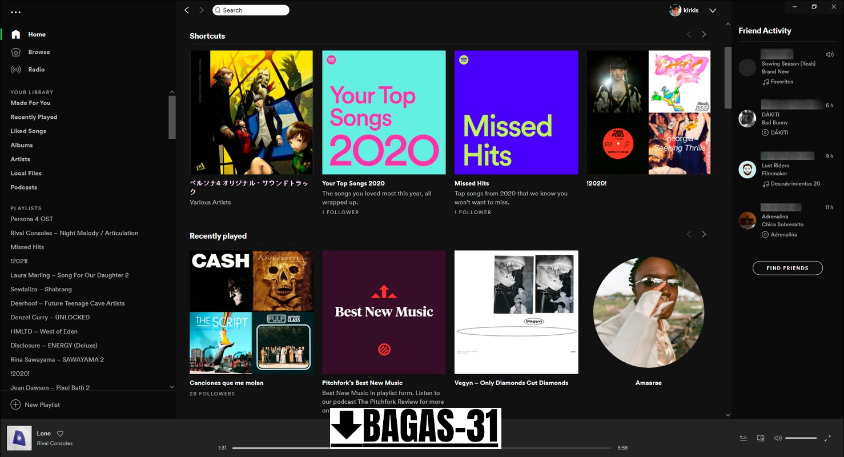This screenshot has height=457, width=844.
Task: Click the kirkis profile avatar
Action: (x=675, y=10)
